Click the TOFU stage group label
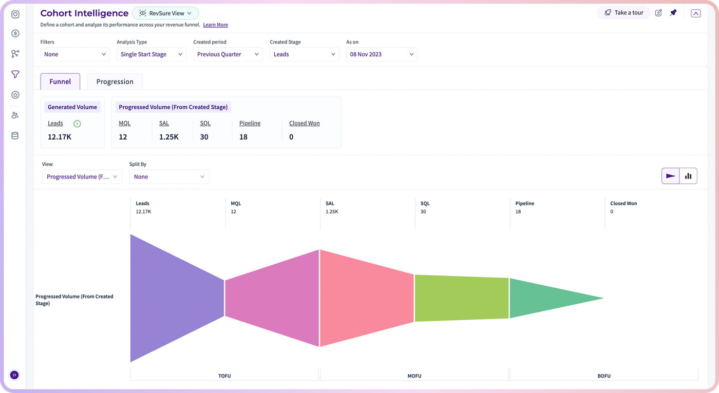This screenshot has height=393, width=719. [x=224, y=376]
